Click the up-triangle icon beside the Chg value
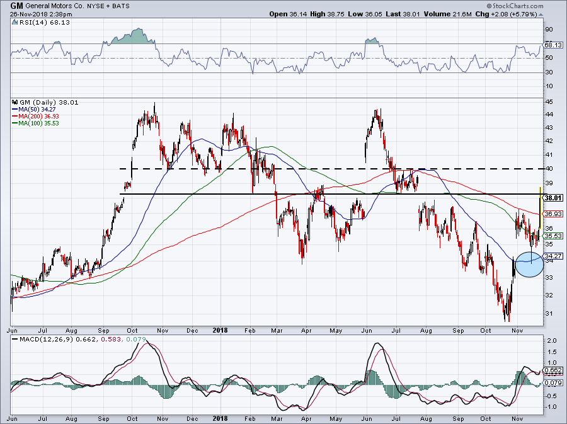Screen dimensions: 567x424 point(541,15)
